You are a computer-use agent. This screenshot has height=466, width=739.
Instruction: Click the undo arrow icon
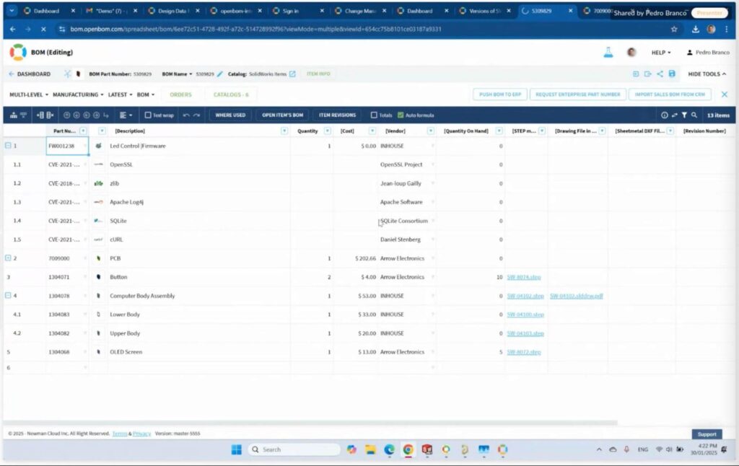186,115
